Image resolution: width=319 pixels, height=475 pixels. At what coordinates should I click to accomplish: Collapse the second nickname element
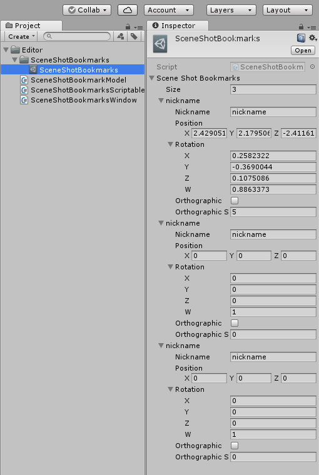click(x=161, y=222)
